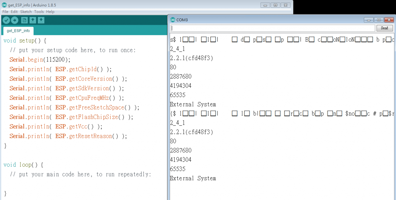
Task: Open a sketch with the Open icon
Action: (33, 20)
